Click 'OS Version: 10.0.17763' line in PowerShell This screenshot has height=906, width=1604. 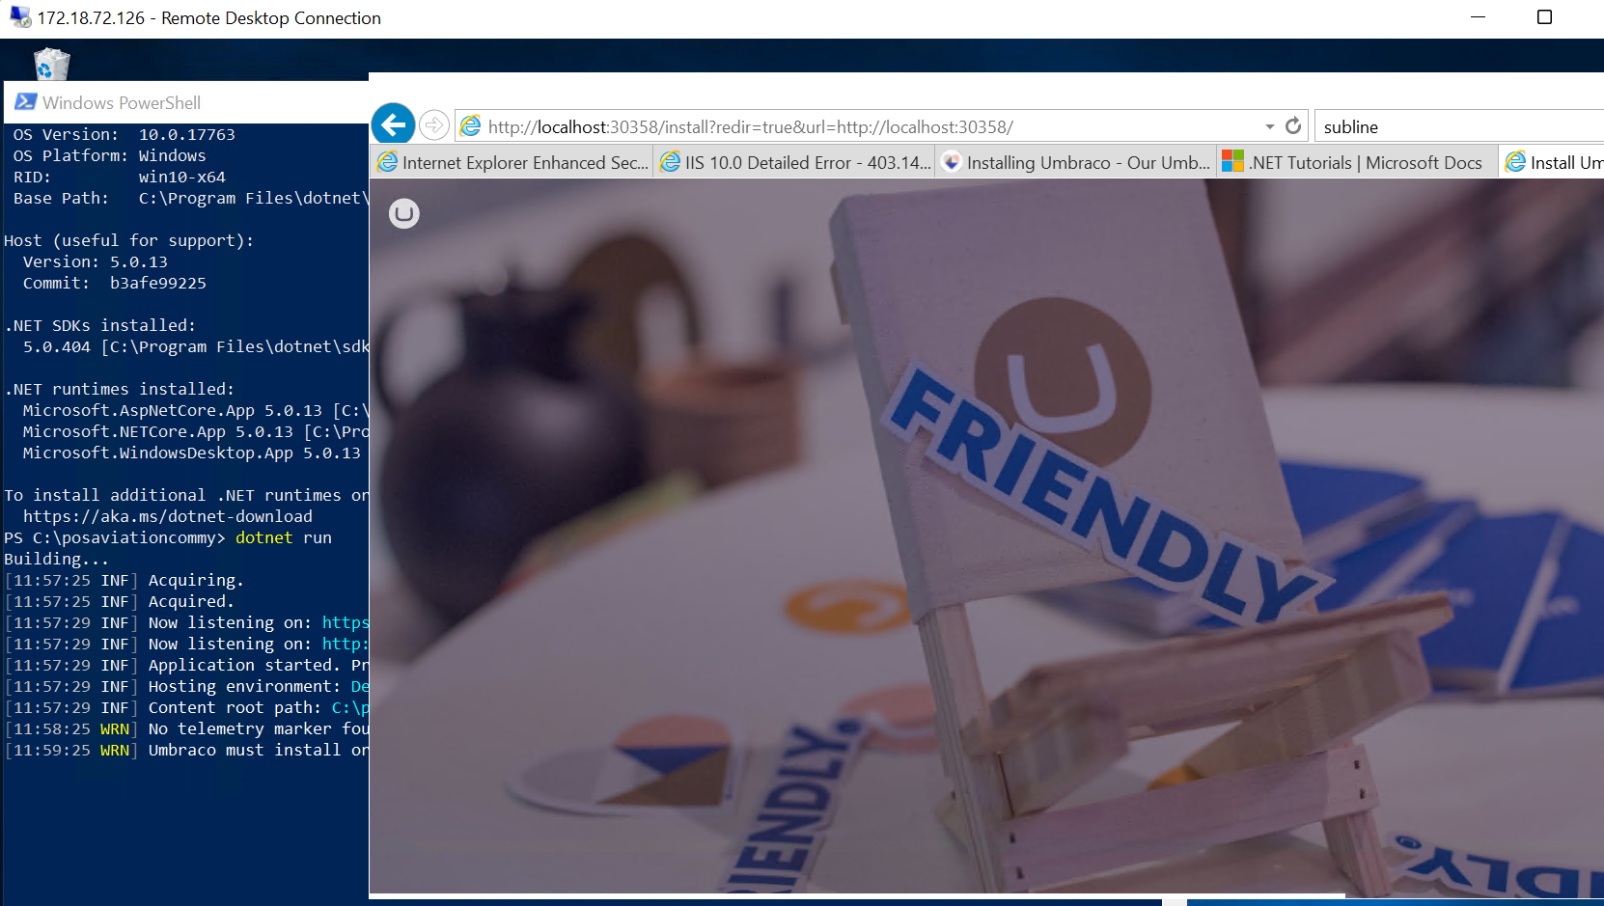coord(124,134)
